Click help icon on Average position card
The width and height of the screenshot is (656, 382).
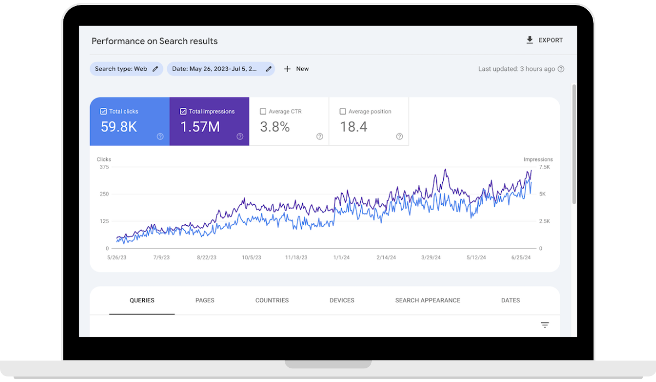[399, 136]
